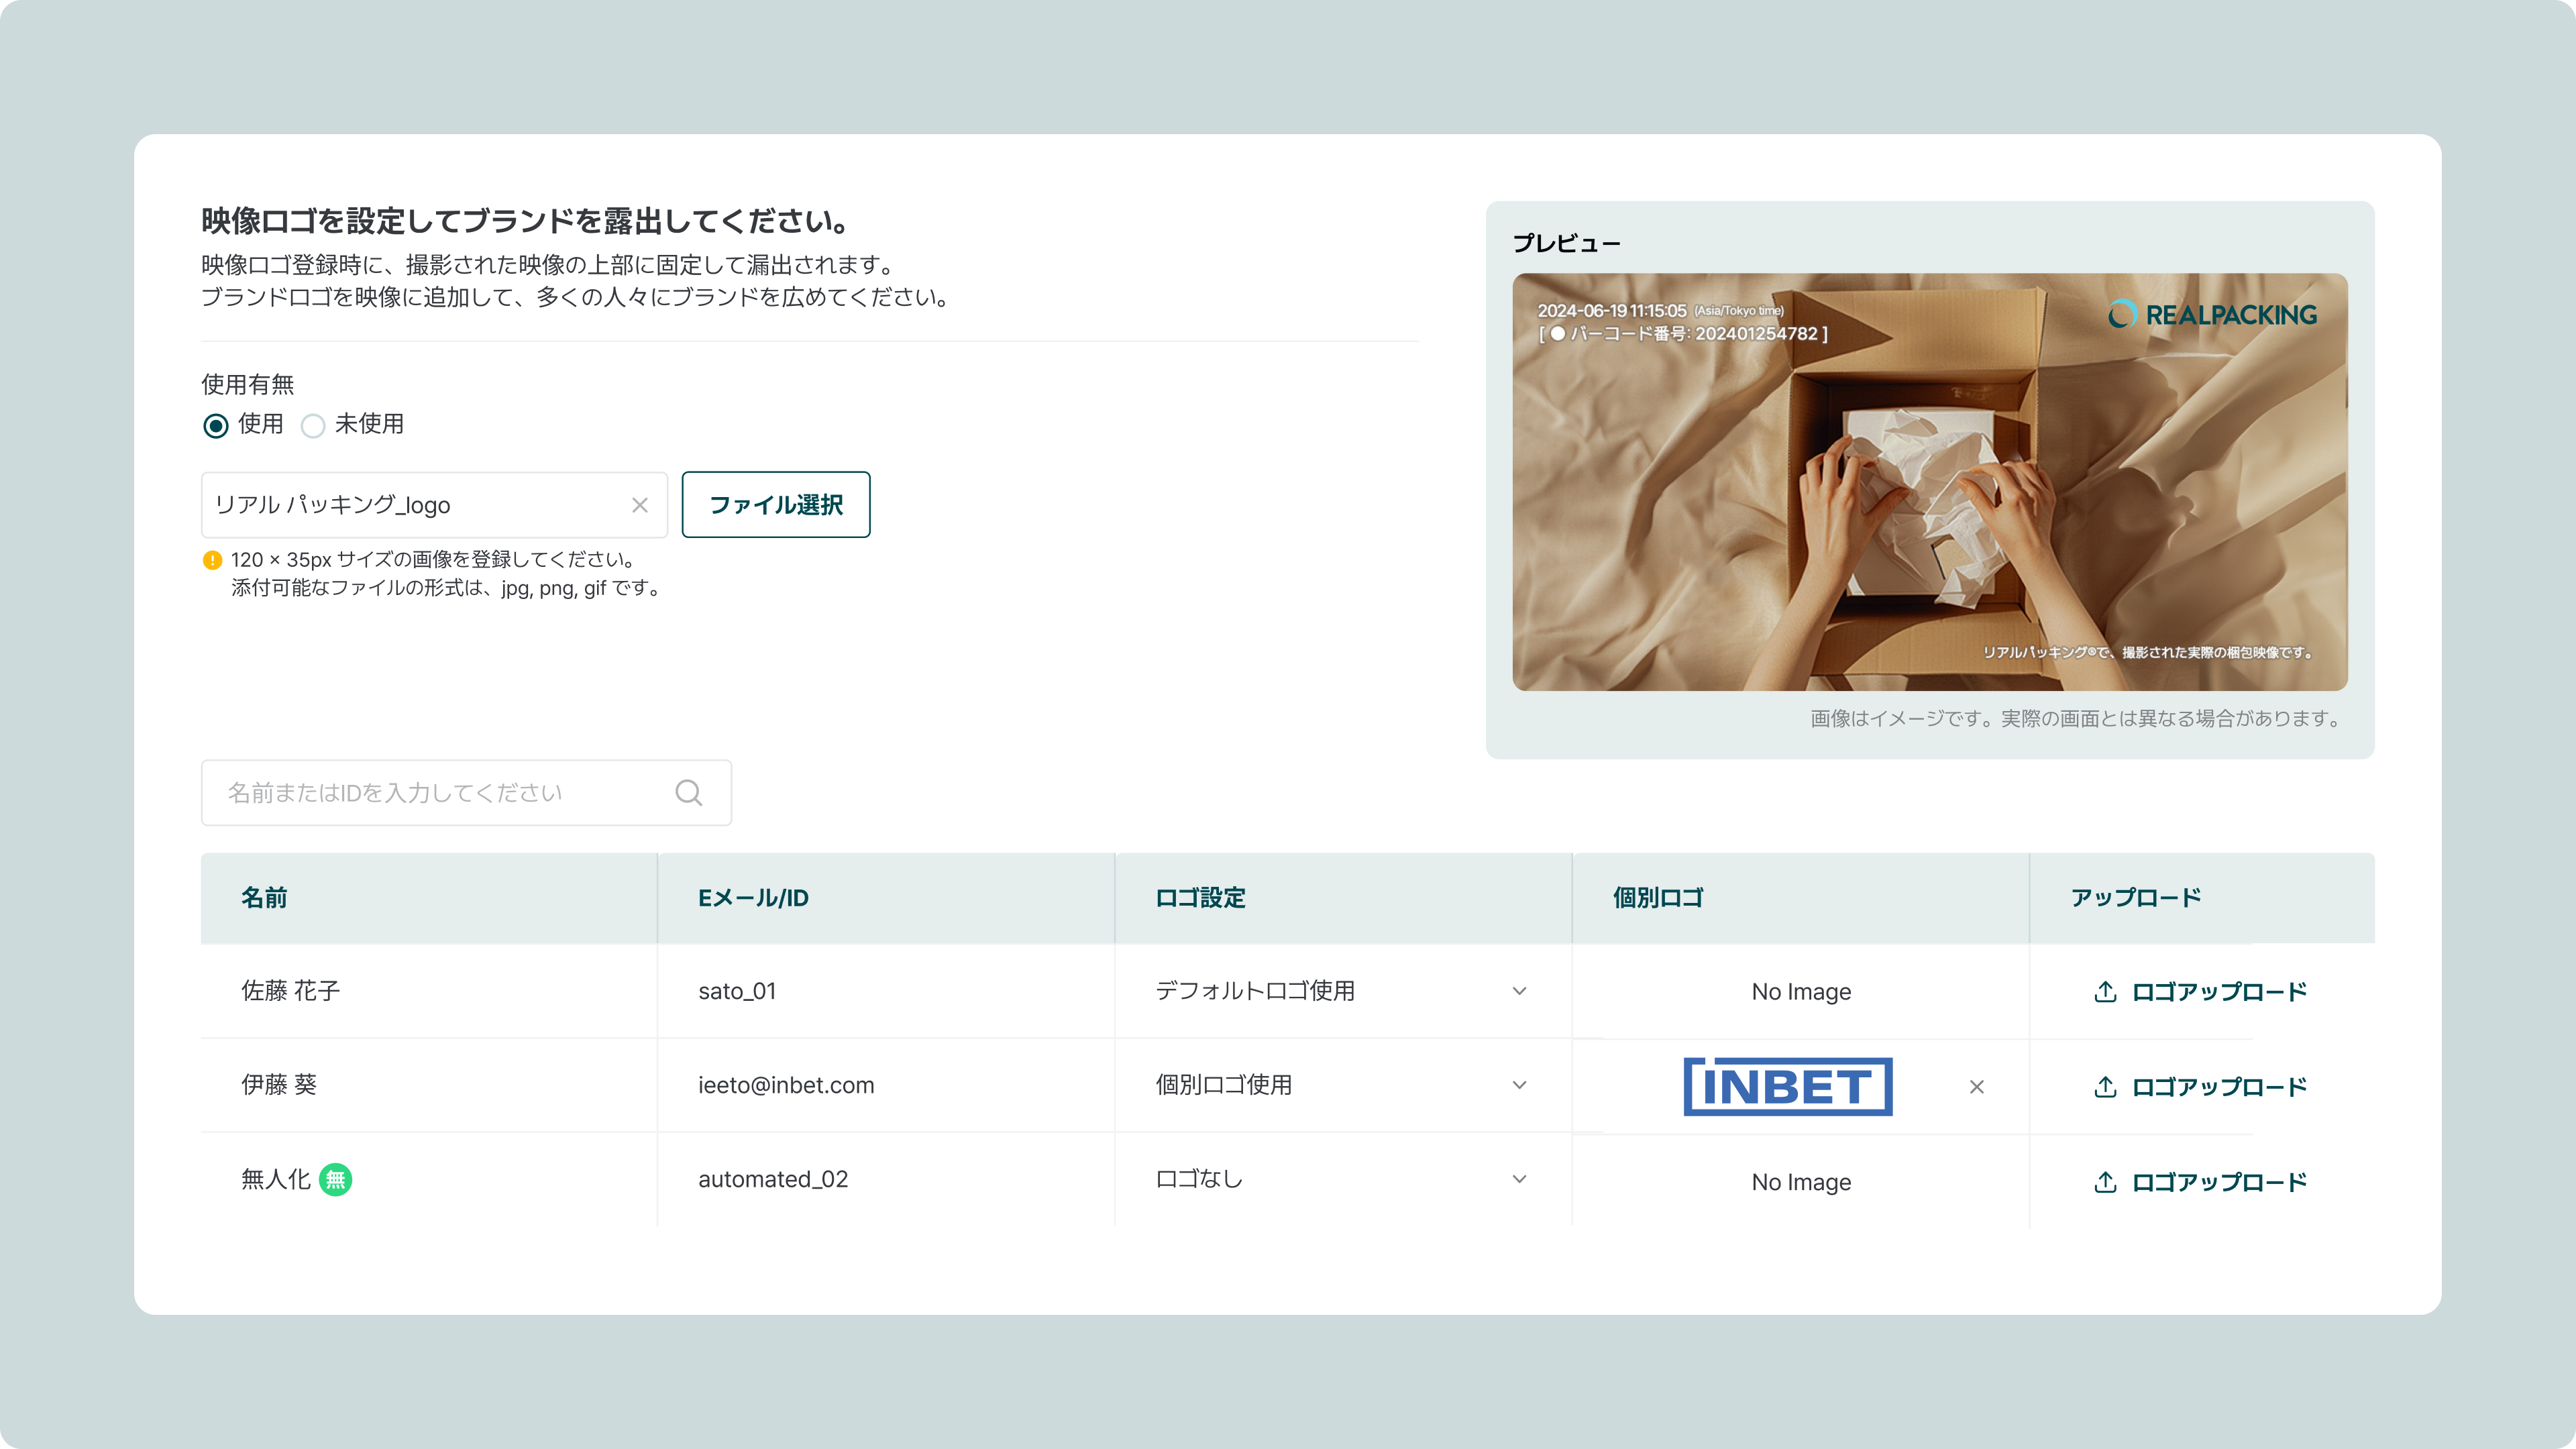This screenshot has width=2576, height=1449.
Task: Click the orange warning info icon
Action: [212, 560]
